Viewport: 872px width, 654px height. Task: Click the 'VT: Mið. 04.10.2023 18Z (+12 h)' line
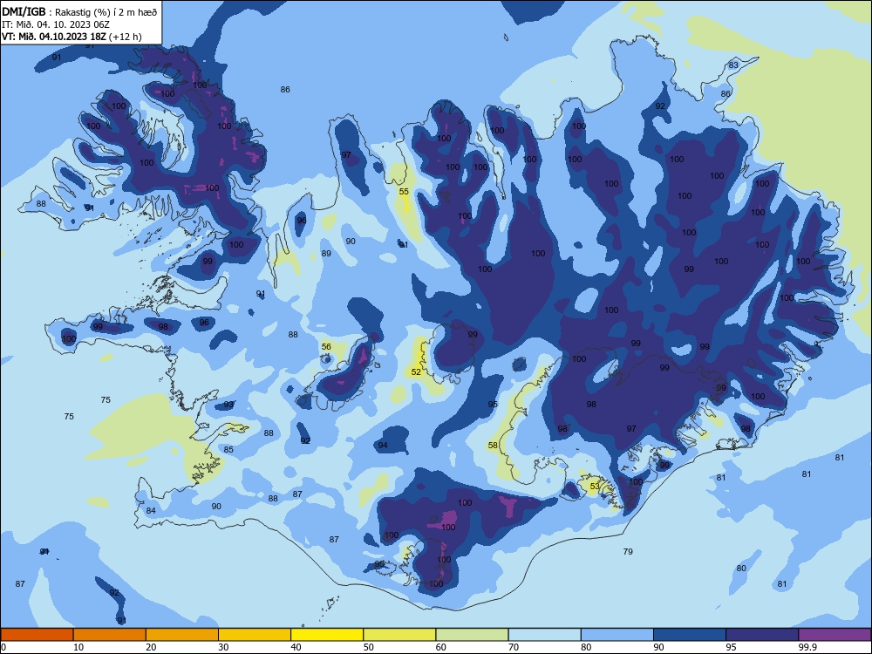click(72, 37)
